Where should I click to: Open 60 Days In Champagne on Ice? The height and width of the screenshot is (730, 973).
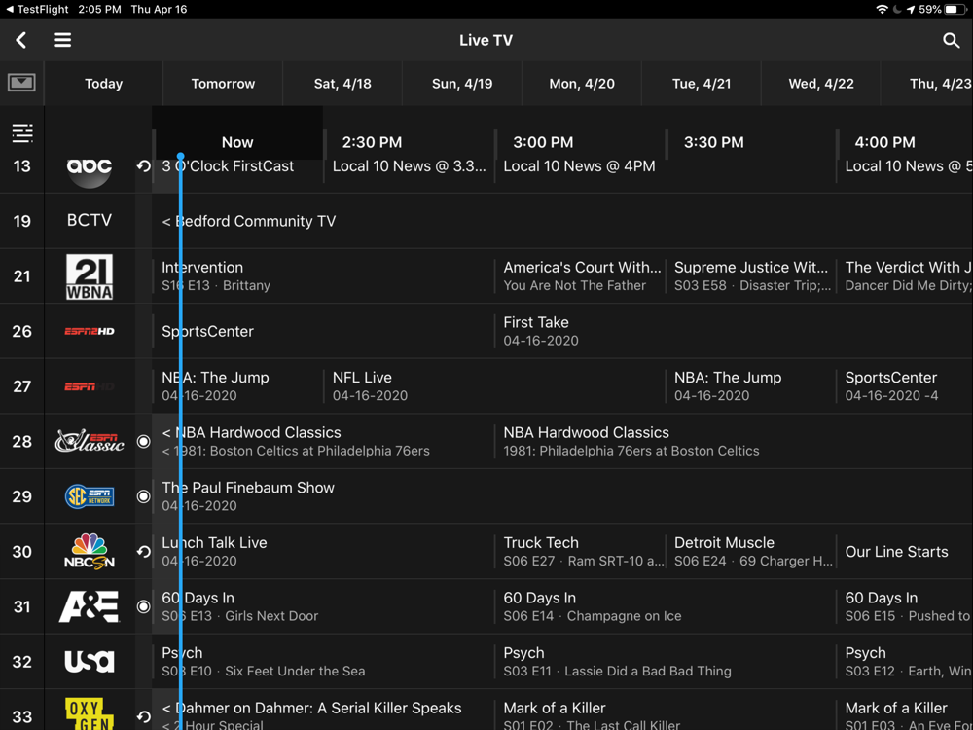[666, 606]
